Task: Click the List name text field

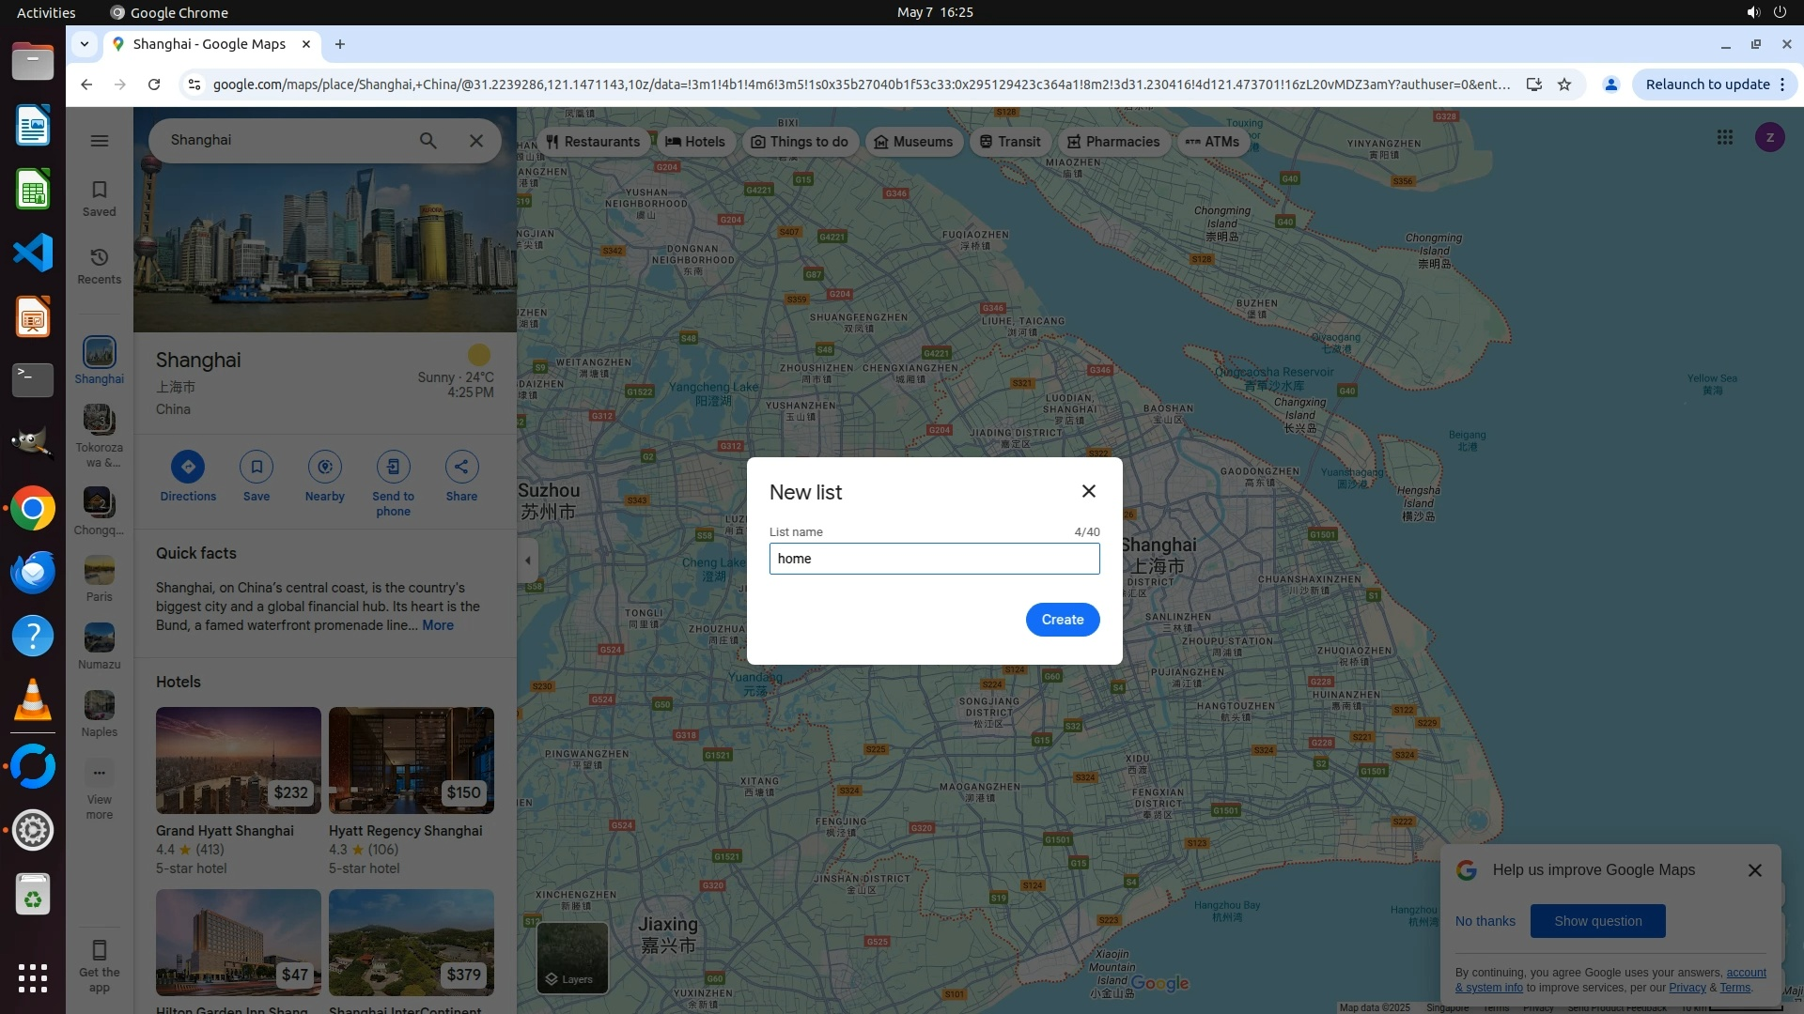Action: (x=934, y=559)
